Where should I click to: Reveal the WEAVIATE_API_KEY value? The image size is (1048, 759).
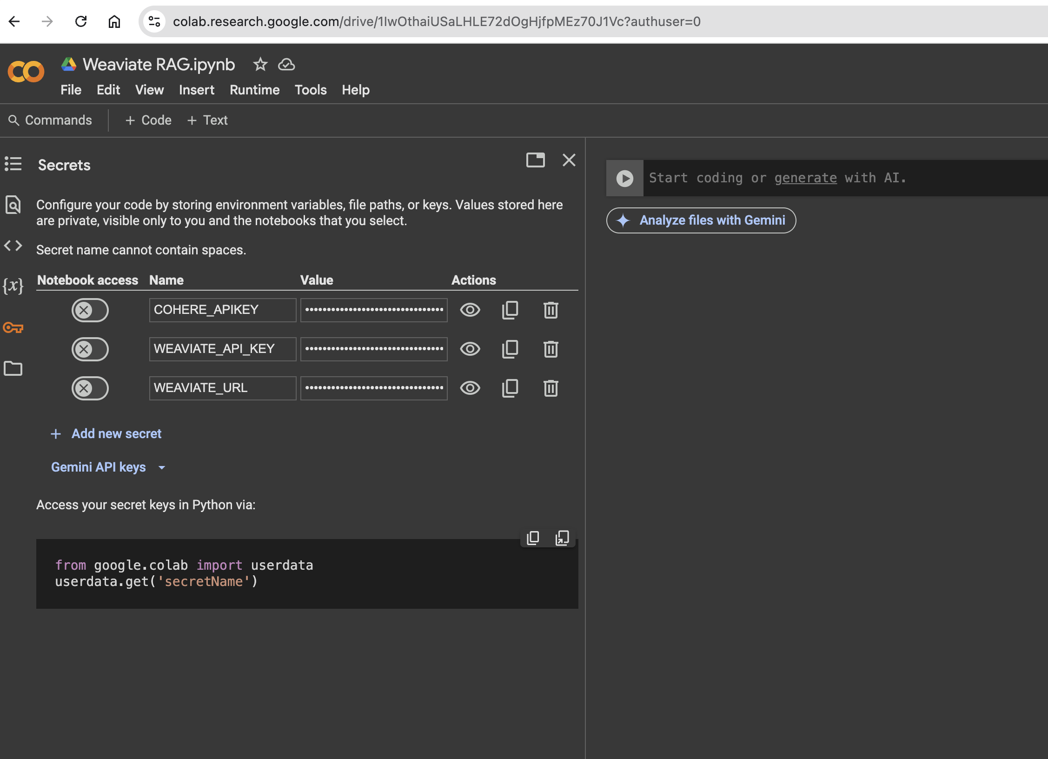point(470,349)
